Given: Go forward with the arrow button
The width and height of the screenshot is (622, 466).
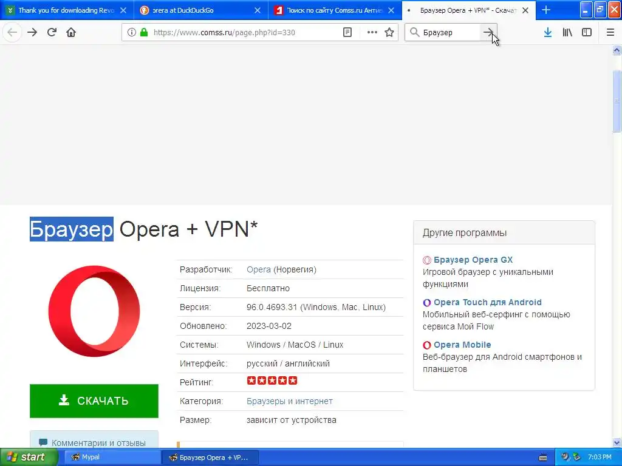Looking at the screenshot, I should point(32,32).
